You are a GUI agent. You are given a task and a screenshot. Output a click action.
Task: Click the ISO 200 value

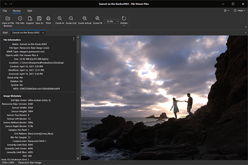point(30,156)
